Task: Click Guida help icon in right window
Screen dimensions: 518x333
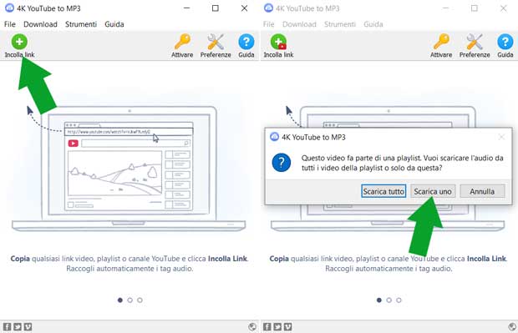Action: click(x=505, y=46)
